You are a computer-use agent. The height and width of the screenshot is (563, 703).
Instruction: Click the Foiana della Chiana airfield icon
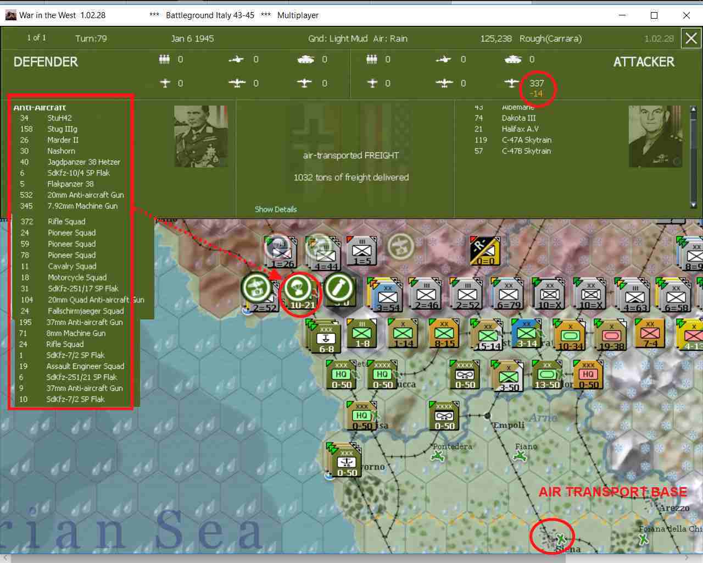(x=643, y=539)
